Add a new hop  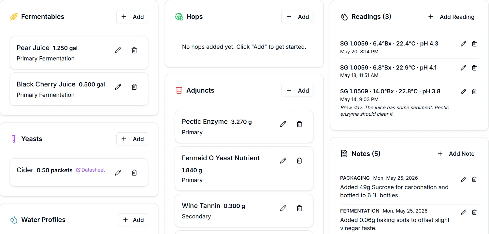click(297, 17)
